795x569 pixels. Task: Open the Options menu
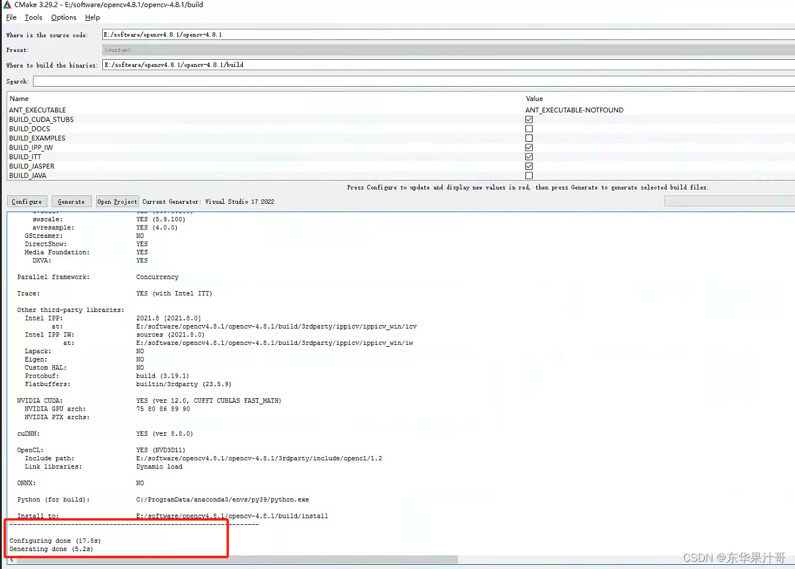[64, 17]
